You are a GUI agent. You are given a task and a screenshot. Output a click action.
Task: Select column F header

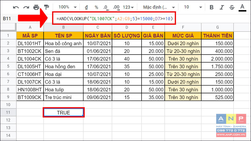pos(183,27)
